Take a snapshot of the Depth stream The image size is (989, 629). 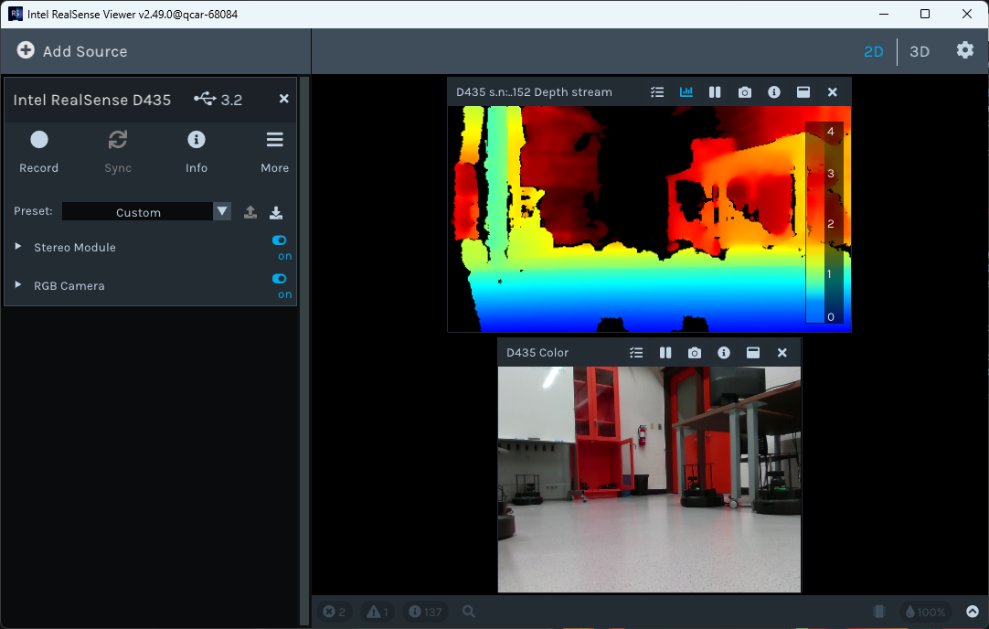pos(745,92)
